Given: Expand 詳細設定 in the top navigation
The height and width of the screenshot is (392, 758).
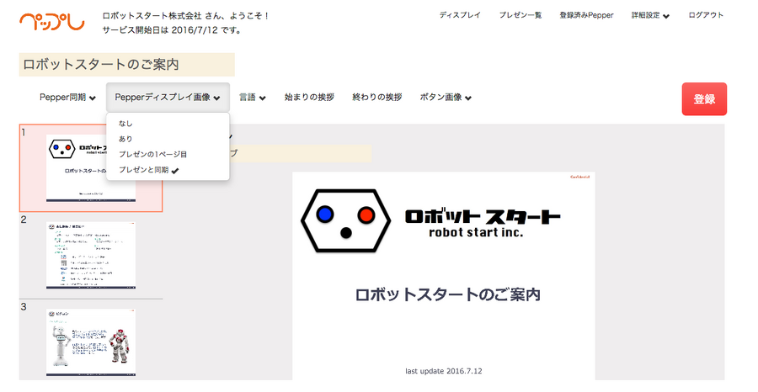Looking at the screenshot, I should click(x=650, y=15).
